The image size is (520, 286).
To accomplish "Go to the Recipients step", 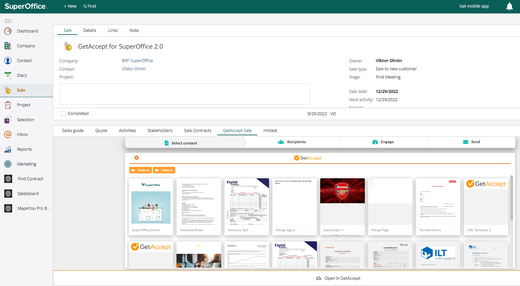I will (292, 142).
